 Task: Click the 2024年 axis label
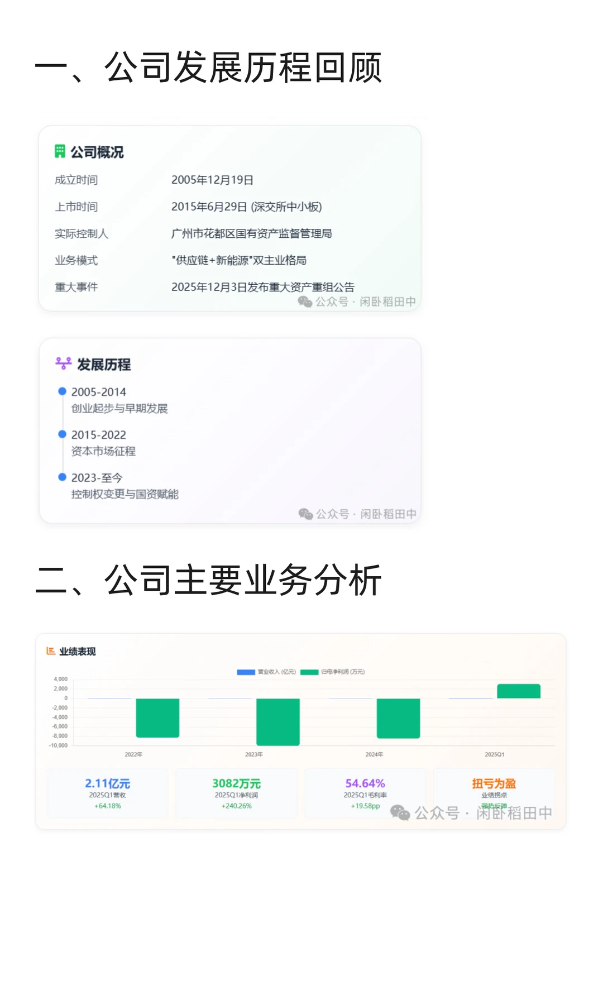374,754
